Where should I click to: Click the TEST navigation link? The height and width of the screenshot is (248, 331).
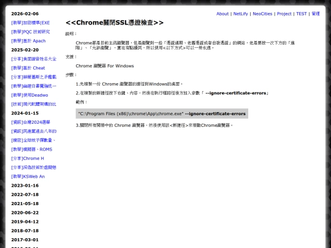(301, 13)
